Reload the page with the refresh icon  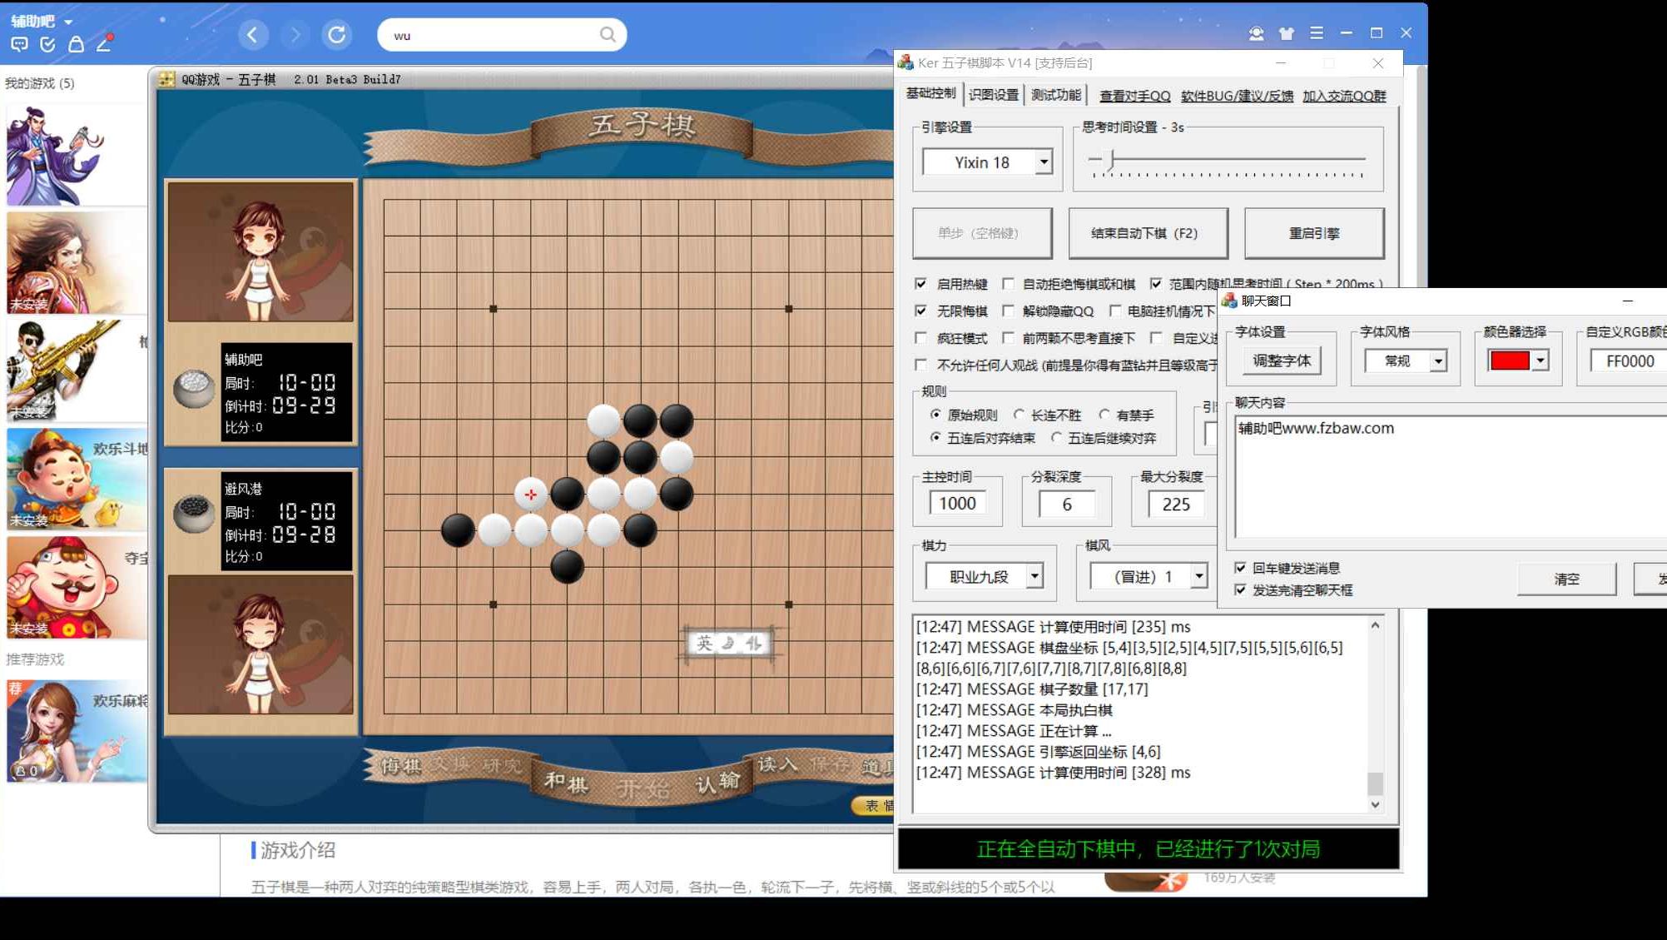point(337,34)
